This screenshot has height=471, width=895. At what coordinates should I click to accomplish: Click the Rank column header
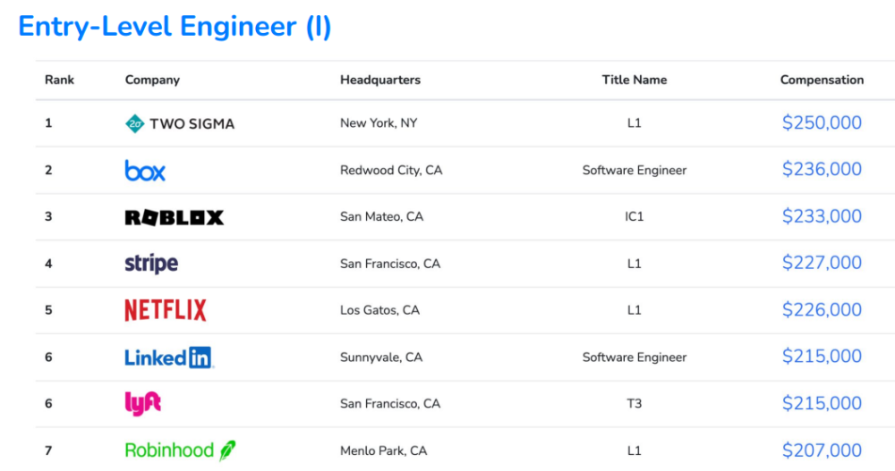click(60, 80)
